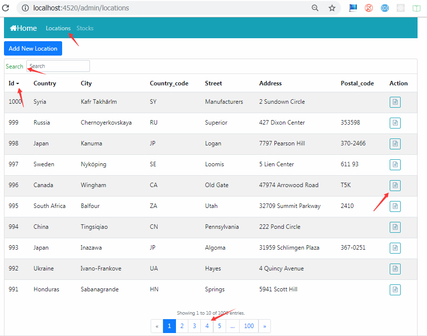This screenshot has width=427, height=336.
Task: Click city cell Nyköping
Action: click(x=93, y=164)
